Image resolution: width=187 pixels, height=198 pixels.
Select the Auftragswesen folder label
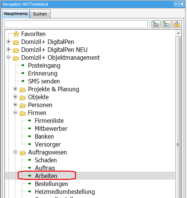(48, 153)
